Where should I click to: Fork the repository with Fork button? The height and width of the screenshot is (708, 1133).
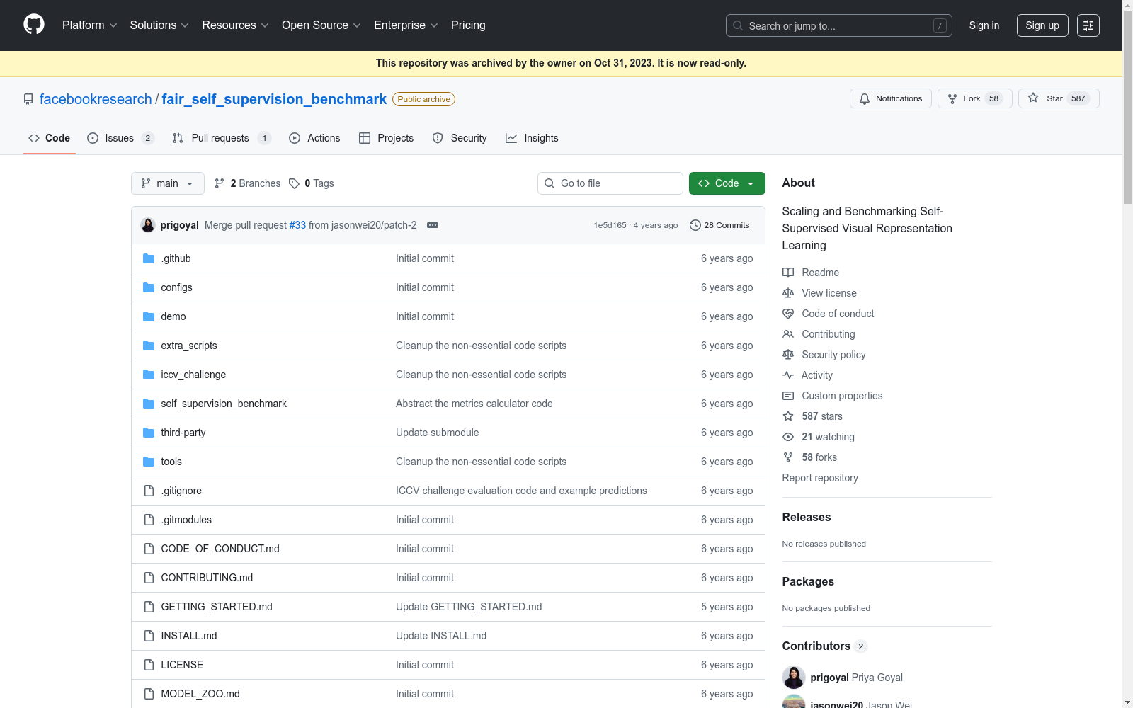click(x=974, y=98)
